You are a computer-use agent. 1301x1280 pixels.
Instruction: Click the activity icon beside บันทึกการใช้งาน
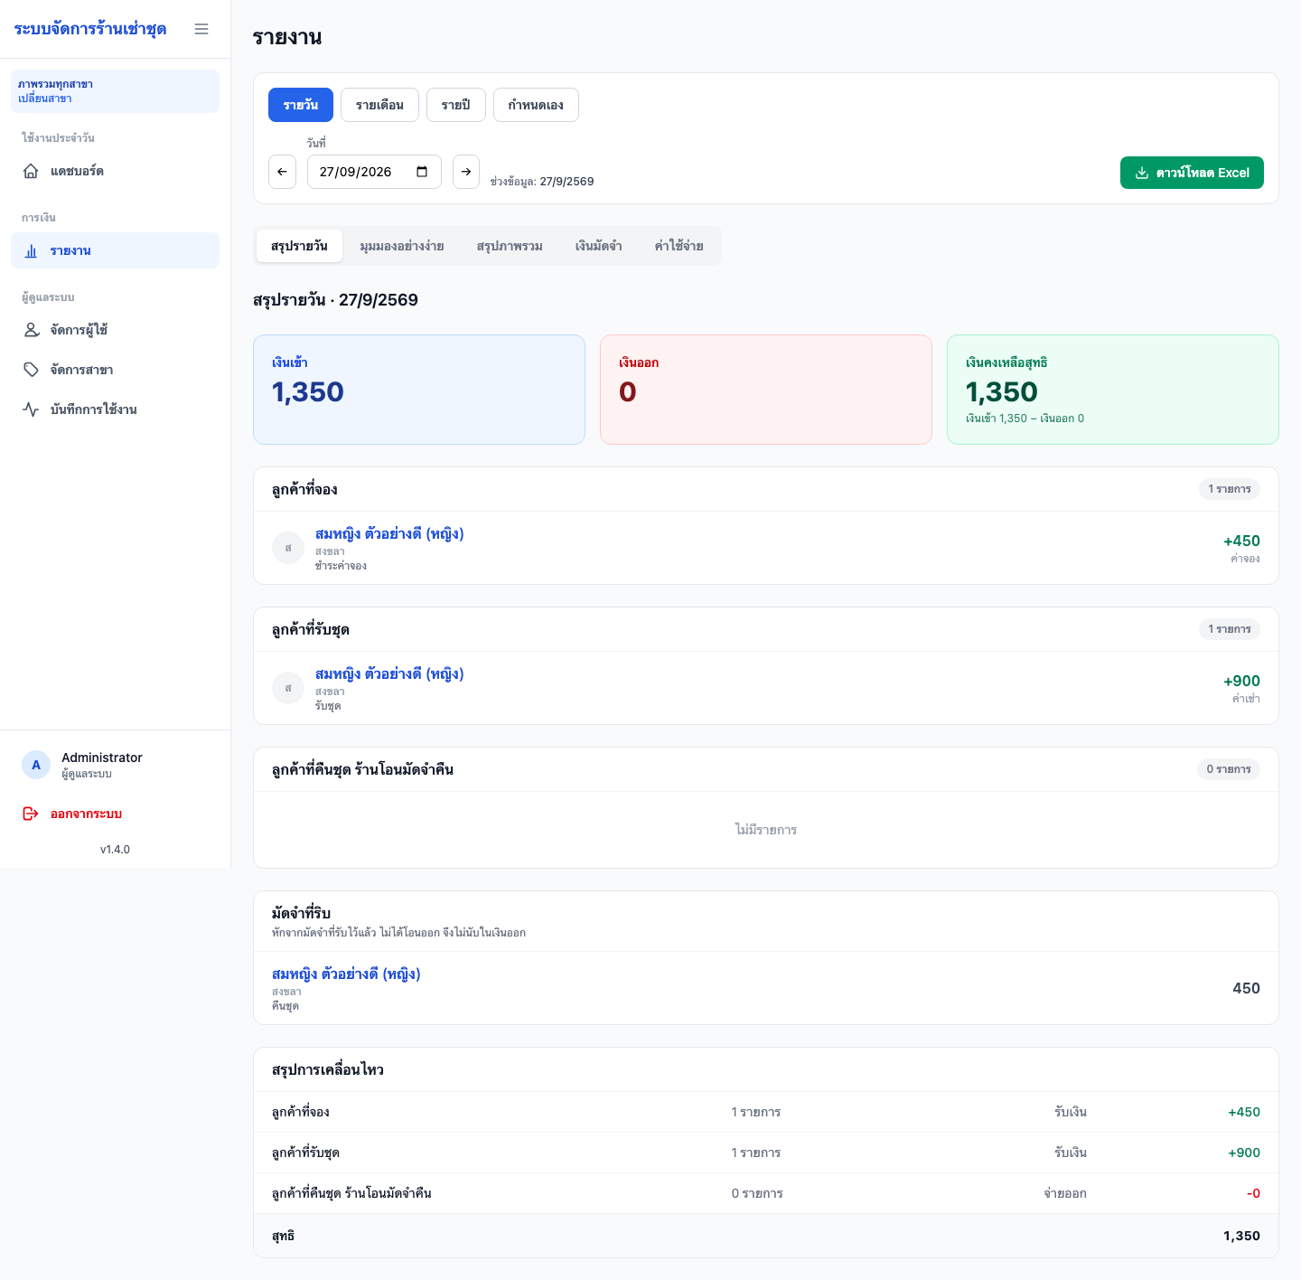(x=31, y=409)
